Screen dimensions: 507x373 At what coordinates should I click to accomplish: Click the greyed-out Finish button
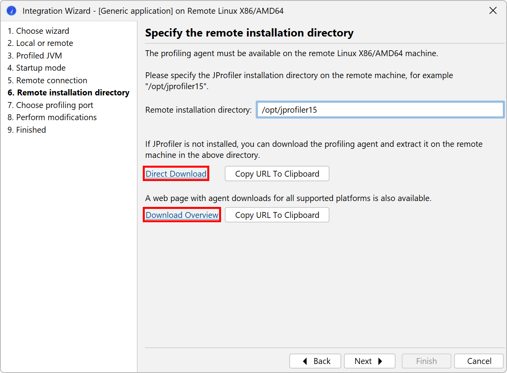tap(426, 361)
